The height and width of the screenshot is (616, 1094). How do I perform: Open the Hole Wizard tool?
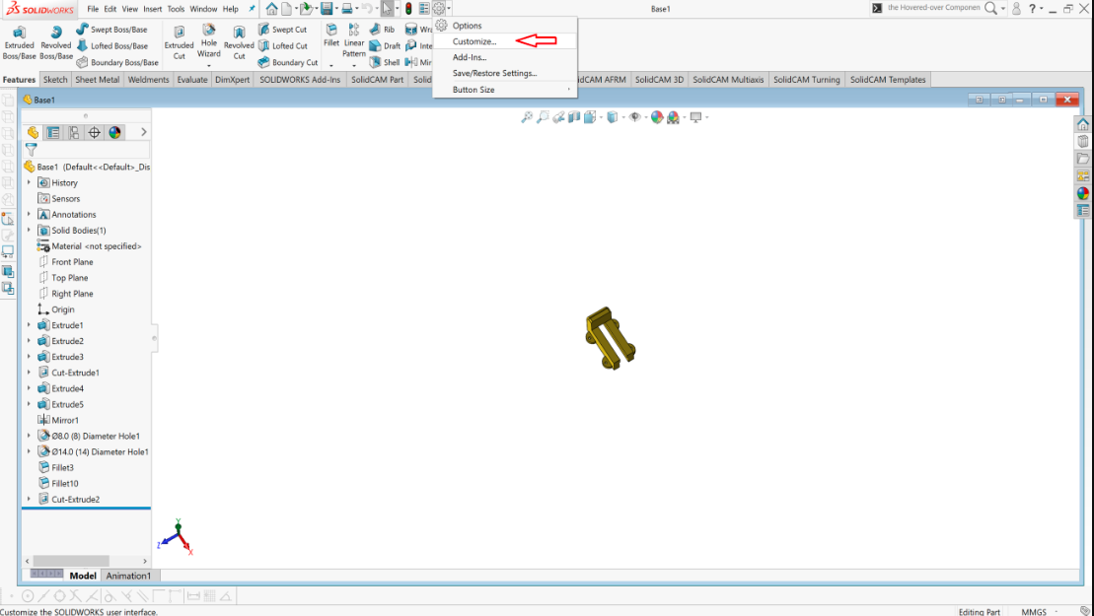208,40
